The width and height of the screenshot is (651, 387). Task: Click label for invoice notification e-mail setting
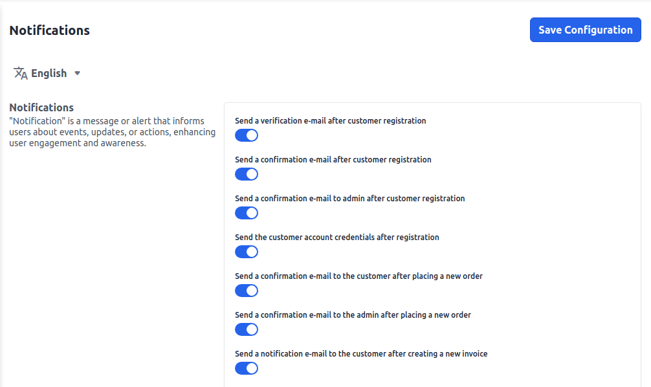pos(361,353)
